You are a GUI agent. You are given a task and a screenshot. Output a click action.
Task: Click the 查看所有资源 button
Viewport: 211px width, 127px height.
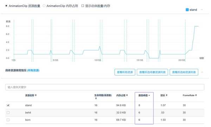[125, 72]
